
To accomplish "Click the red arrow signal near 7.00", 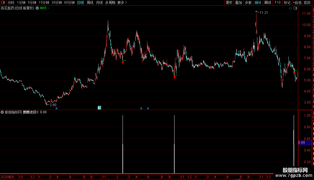I will click(123, 63).
